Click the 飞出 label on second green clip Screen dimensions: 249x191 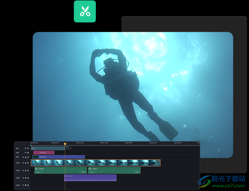coord(137,172)
